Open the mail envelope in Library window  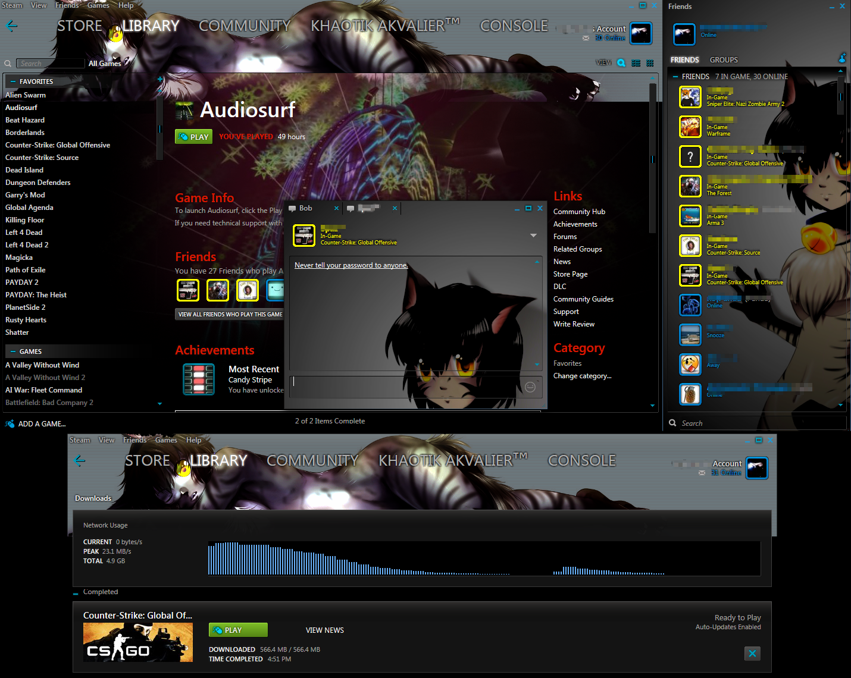(586, 38)
